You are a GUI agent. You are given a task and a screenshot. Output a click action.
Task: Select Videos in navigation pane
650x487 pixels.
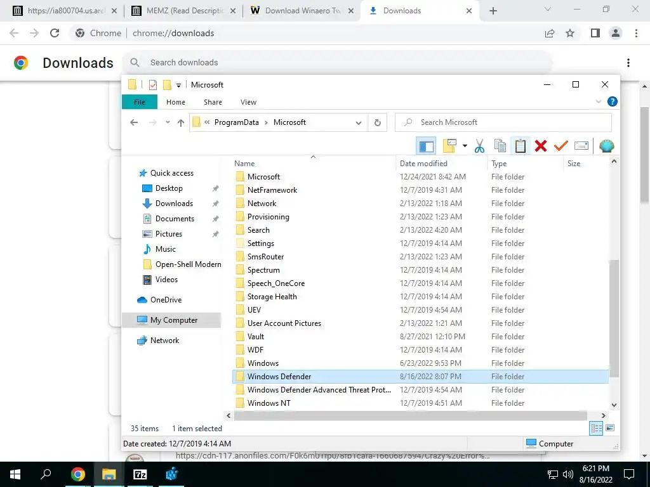166,280
